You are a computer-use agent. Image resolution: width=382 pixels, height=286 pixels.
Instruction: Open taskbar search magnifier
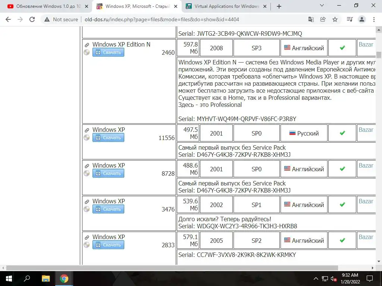pos(27,279)
